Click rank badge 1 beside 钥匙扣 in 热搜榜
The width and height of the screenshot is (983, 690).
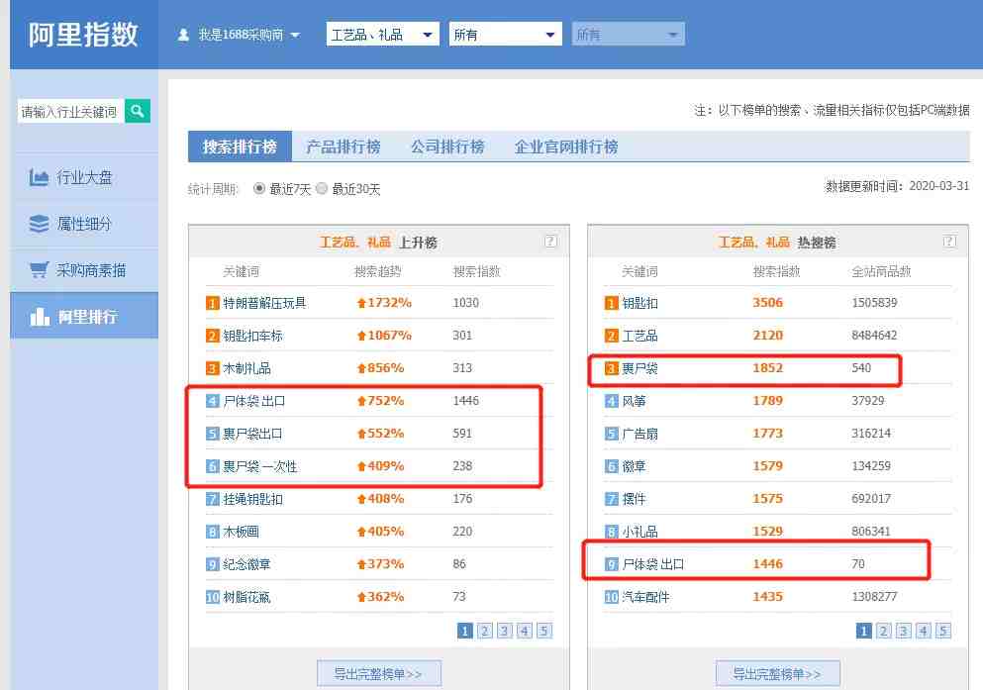click(611, 303)
